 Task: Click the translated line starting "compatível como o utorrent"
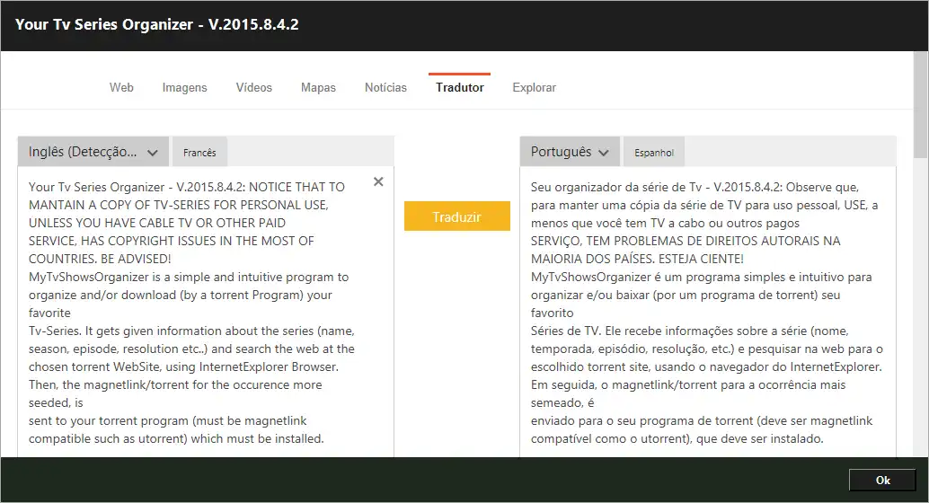[677, 439]
